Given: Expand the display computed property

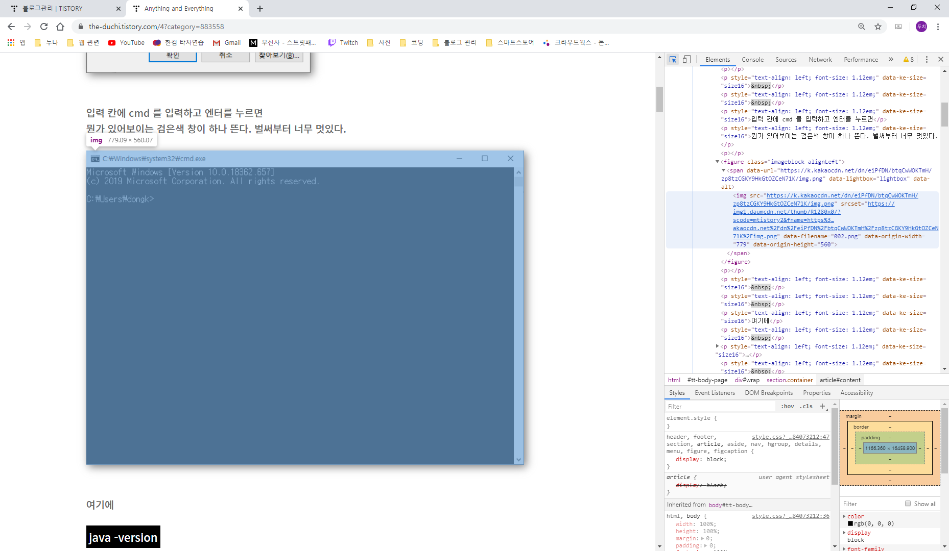Looking at the screenshot, I should pos(844,533).
